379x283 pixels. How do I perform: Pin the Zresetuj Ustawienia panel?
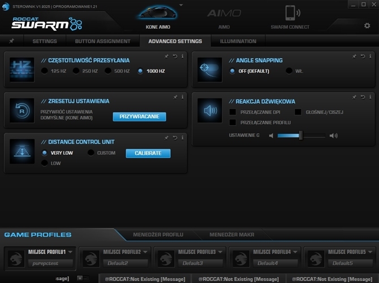175,97
